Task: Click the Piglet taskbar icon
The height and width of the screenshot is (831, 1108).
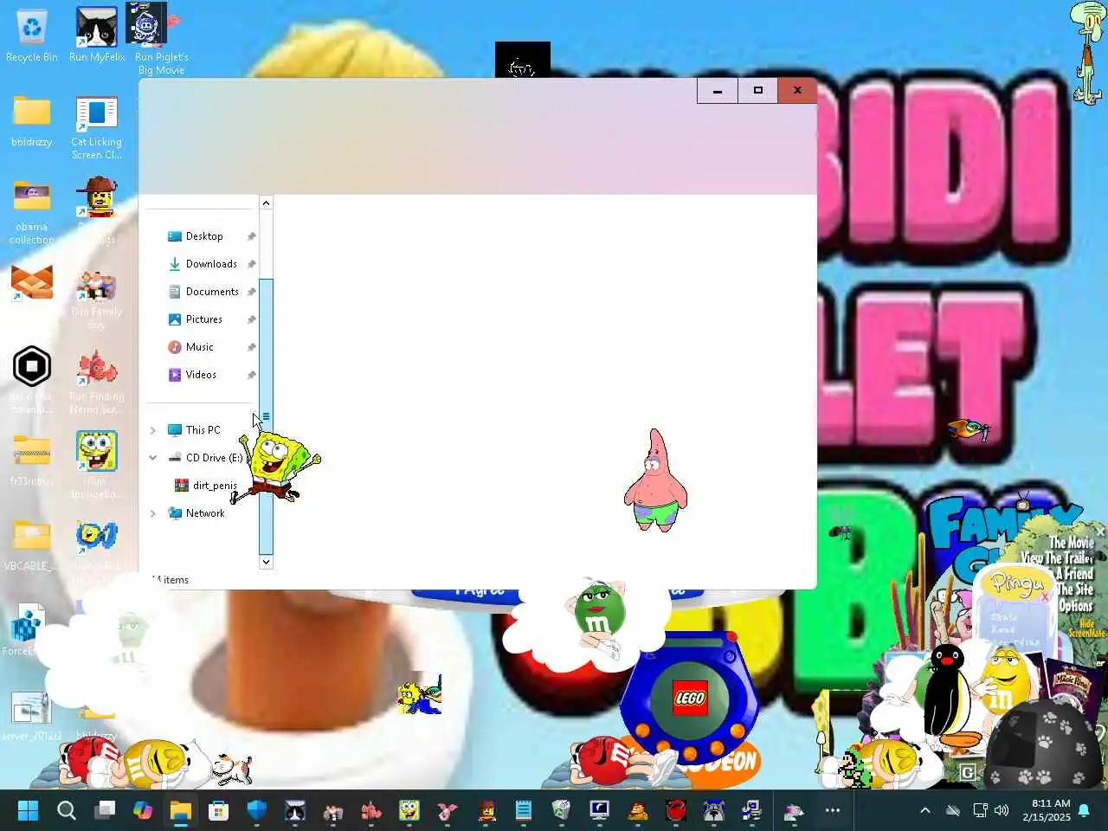Action: 447,810
